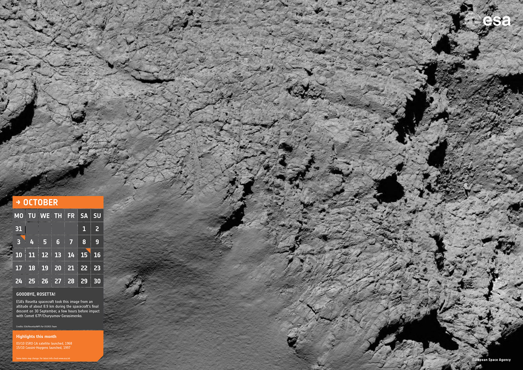Click date 24 in the calendar grid
This screenshot has width=523, height=370.
pyautogui.click(x=19, y=281)
